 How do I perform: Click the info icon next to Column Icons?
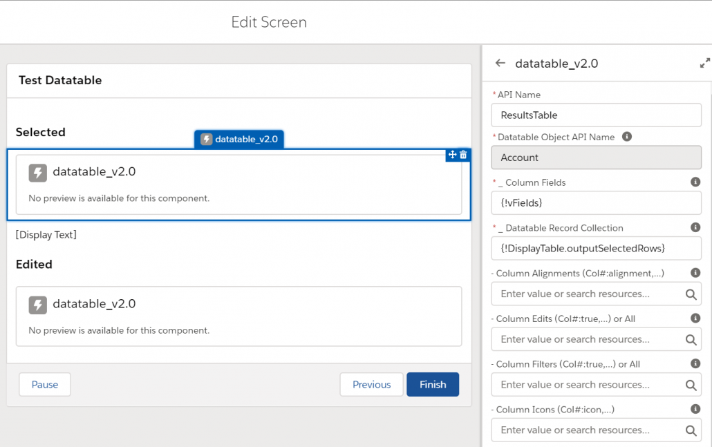click(695, 408)
